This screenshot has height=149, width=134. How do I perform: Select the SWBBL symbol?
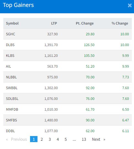tap(12, 88)
